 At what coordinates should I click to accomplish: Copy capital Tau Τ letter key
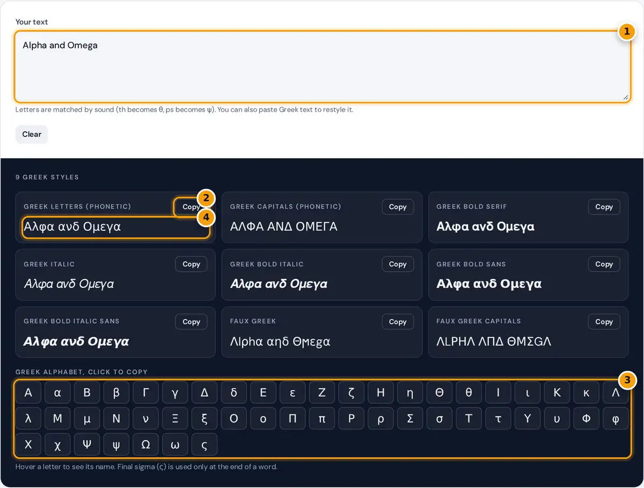click(469, 419)
